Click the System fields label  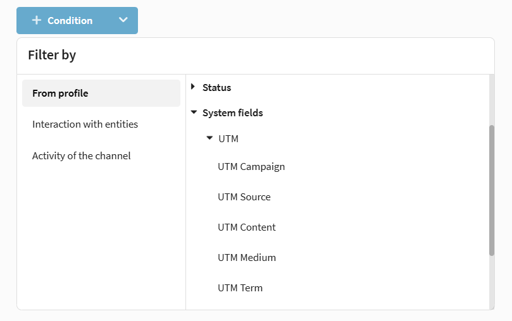coord(232,113)
